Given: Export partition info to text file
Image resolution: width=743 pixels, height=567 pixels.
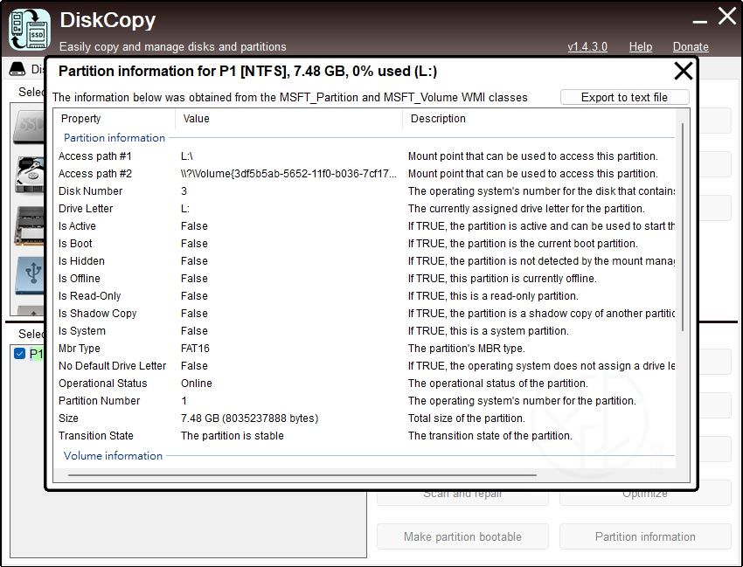Looking at the screenshot, I should [x=624, y=97].
